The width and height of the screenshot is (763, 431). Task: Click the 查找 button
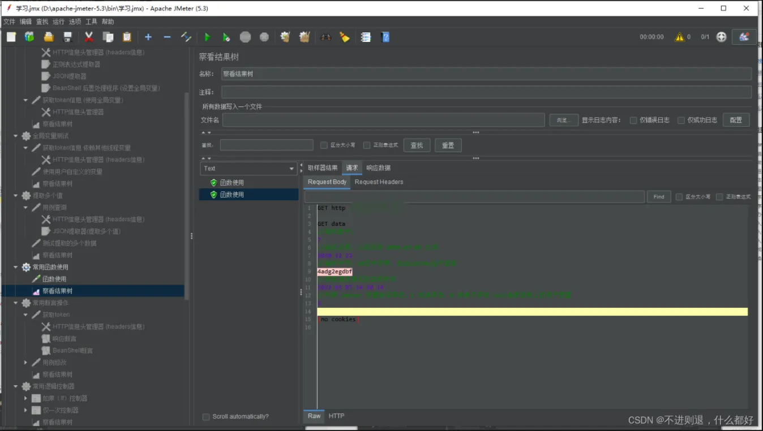pos(417,145)
